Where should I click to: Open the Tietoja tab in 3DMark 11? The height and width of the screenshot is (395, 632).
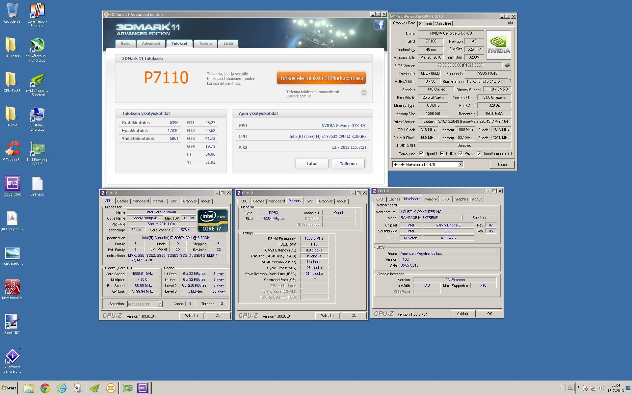[205, 43]
